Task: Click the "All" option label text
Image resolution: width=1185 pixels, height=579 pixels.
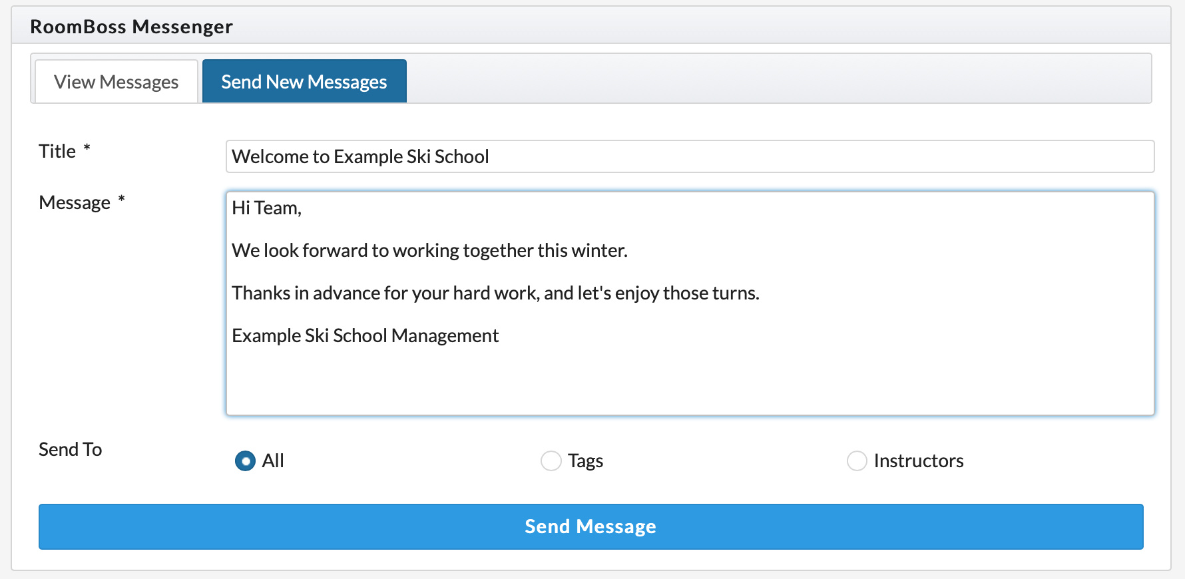Action: pos(273,461)
